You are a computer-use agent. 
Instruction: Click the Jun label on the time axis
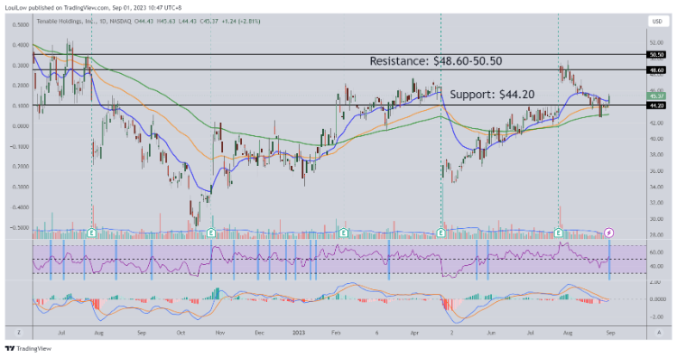click(x=491, y=333)
